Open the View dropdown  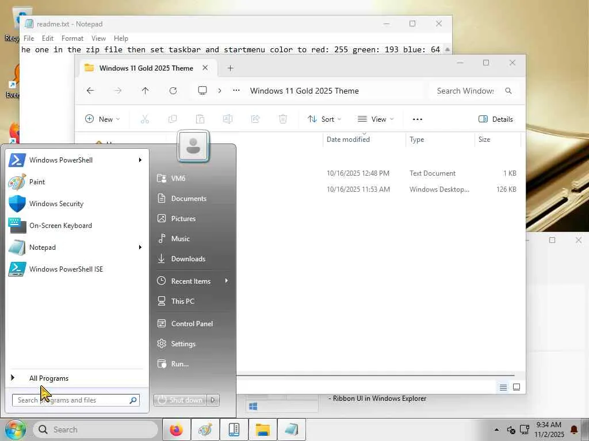(375, 119)
